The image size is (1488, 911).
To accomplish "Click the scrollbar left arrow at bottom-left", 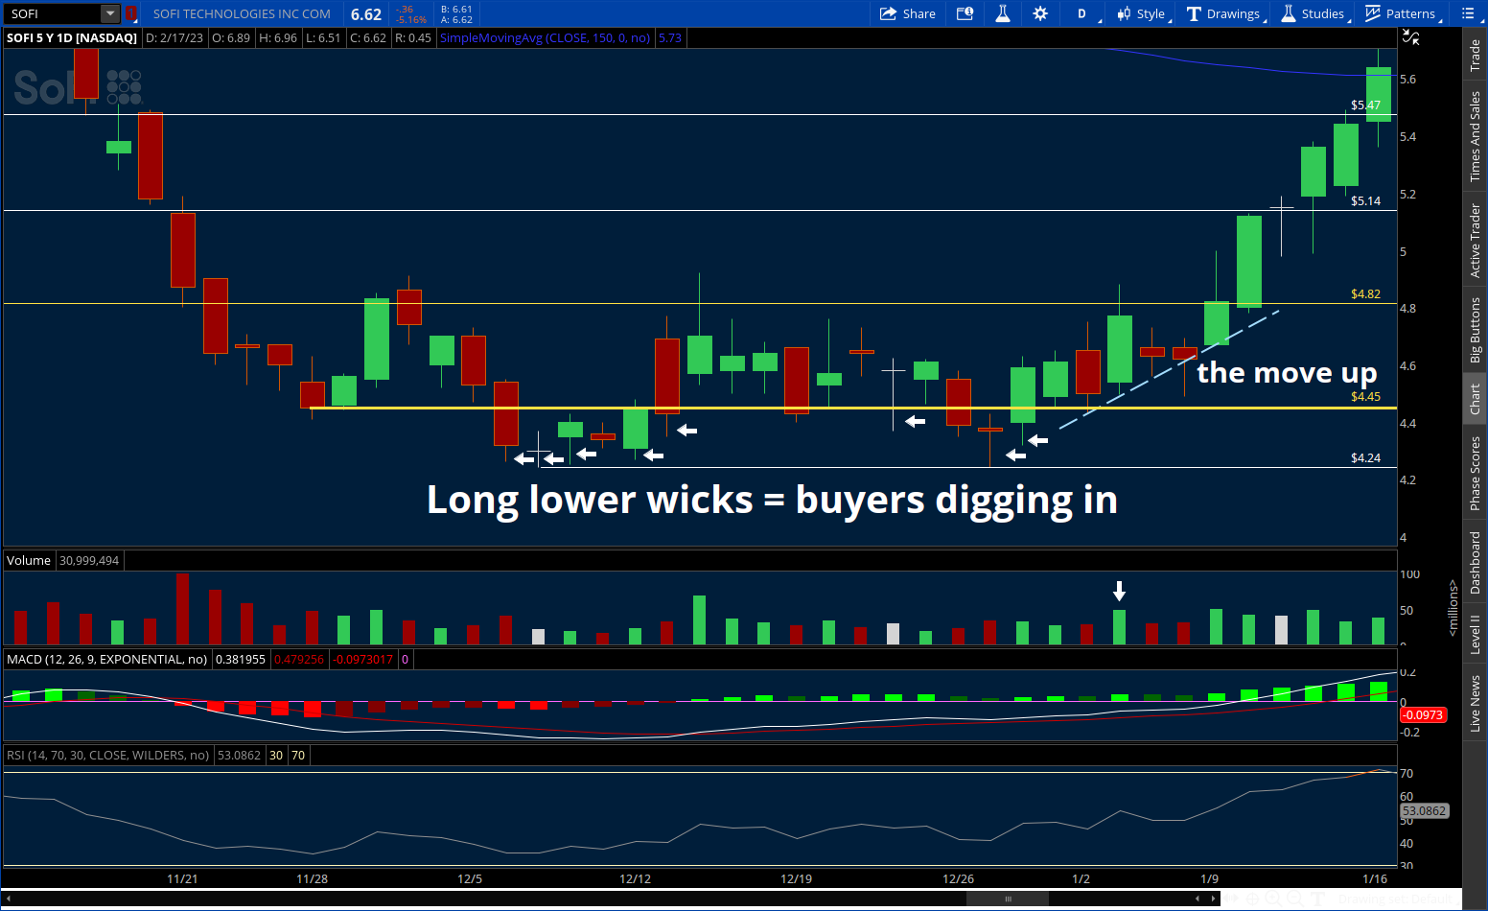I will [9, 899].
